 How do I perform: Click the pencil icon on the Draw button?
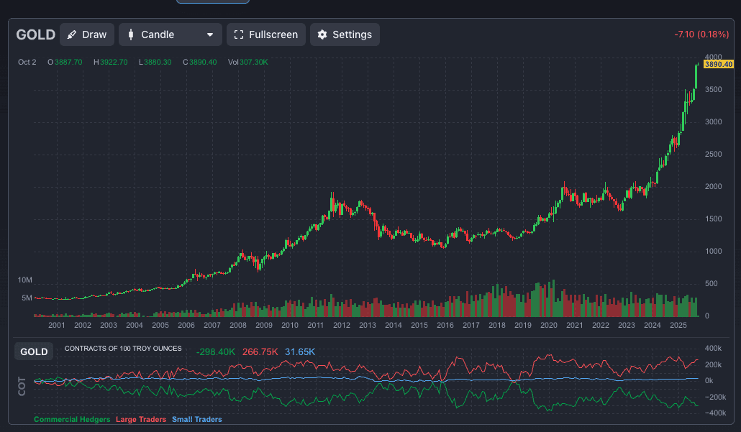(x=72, y=35)
